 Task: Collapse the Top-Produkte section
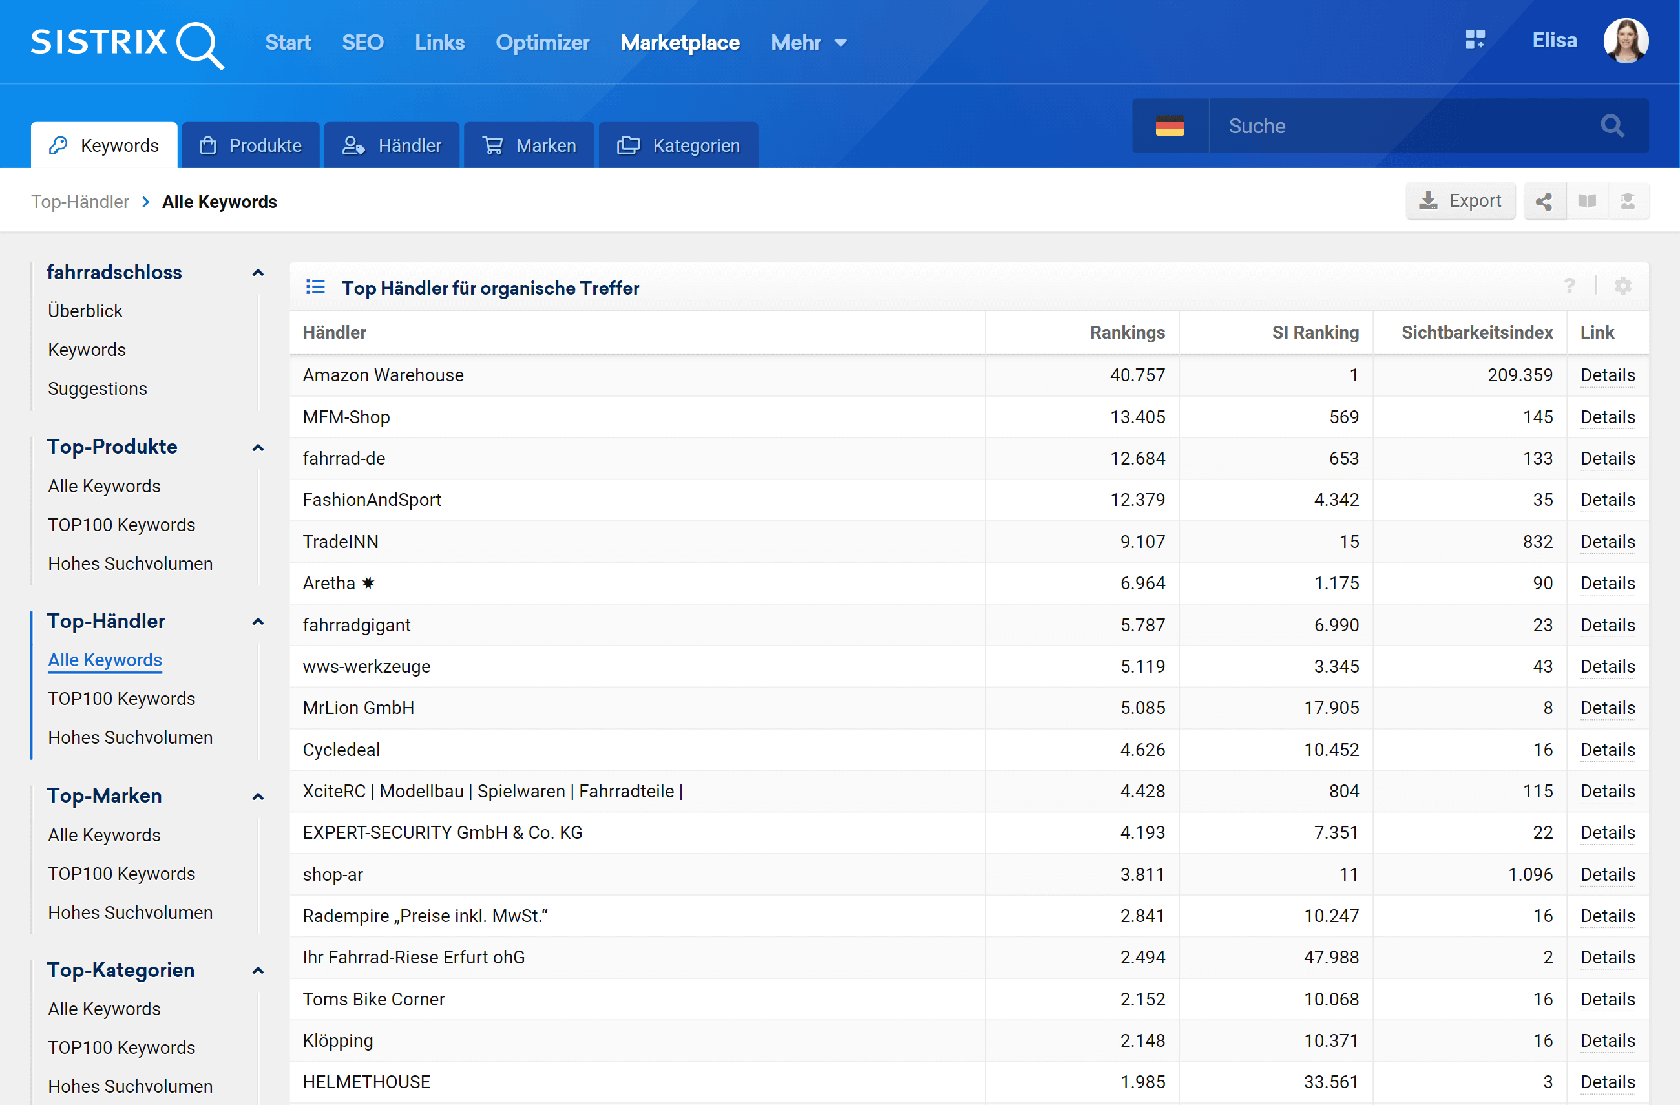(258, 448)
